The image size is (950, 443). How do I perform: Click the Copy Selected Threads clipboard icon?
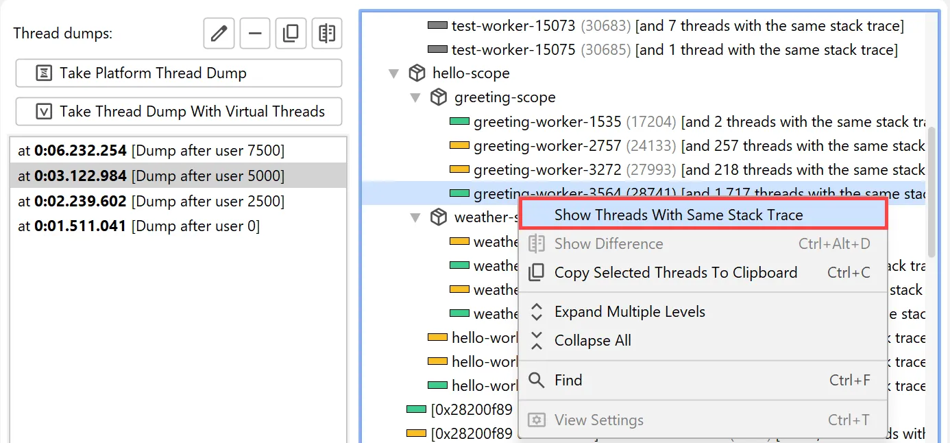[537, 273]
